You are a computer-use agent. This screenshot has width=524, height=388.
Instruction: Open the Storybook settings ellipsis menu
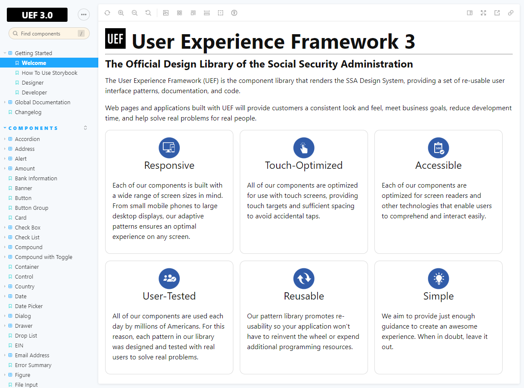click(x=84, y=14)
